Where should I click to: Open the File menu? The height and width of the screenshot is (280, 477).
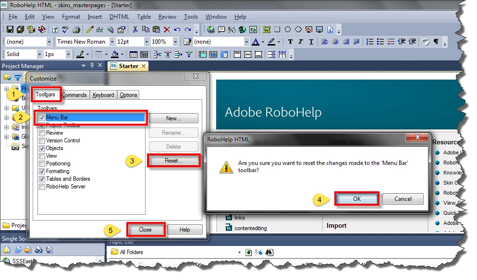[x=13, y=17]
